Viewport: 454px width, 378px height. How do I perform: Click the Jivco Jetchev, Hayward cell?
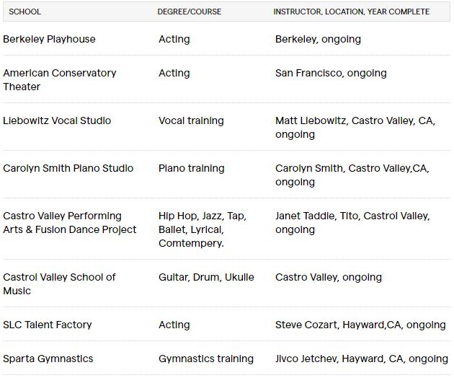click(x=361, y=359)
